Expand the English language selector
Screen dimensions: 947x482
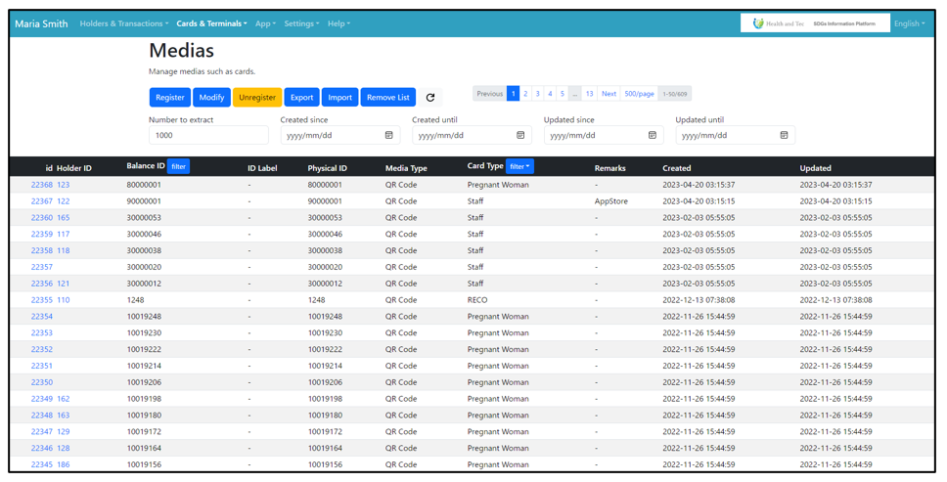pyautogui.click(x=909, y=23)
